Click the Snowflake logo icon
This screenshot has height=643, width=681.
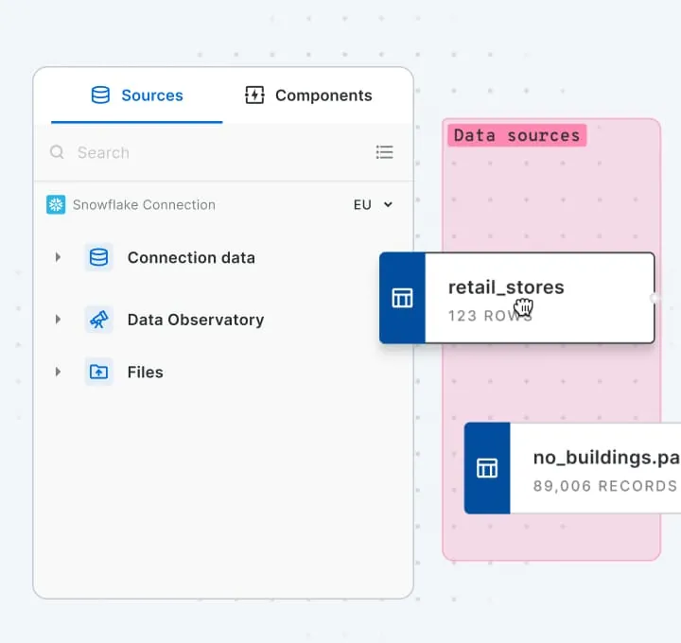(56, 204)
